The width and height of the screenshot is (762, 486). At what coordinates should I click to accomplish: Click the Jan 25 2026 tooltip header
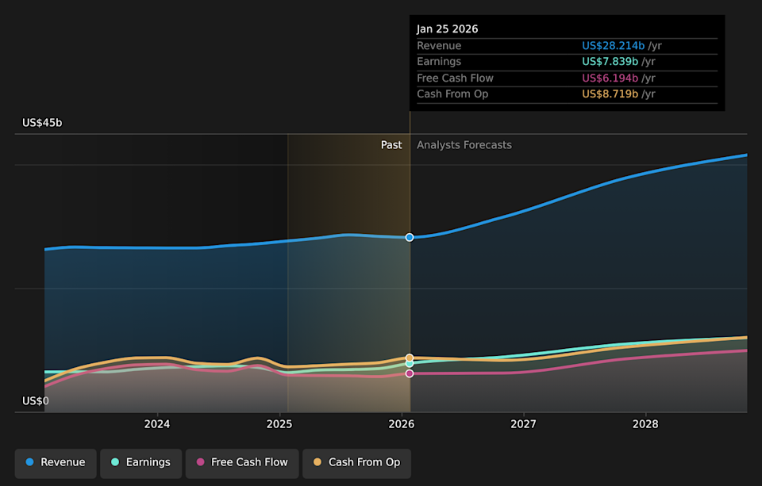click(448, 29)
